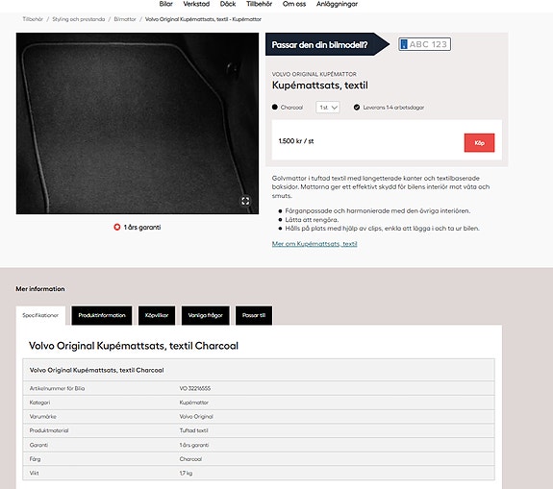Screen dimensions: 553x489
Task: Select the Charcoal color swatch
Action: point(275,107)
